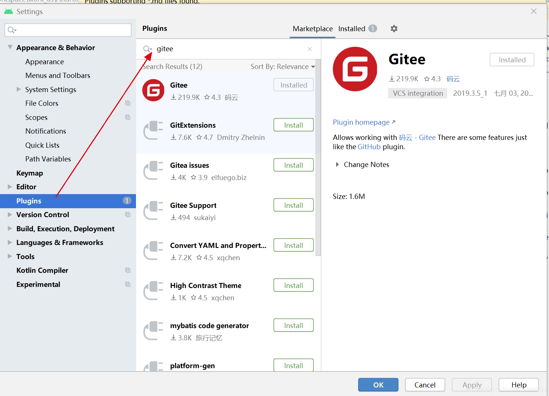Open the Plugin homepage link
549x396 pixels.
coord(364,122)
